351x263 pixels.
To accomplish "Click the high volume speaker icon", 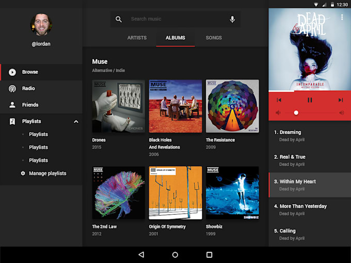I will (x=342, y=112).
